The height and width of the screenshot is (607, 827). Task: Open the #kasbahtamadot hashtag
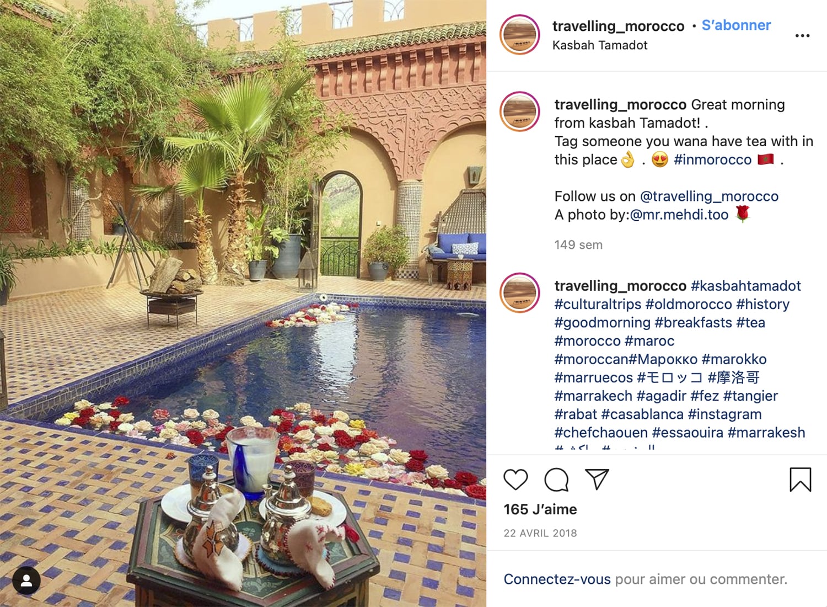[745, 286]
